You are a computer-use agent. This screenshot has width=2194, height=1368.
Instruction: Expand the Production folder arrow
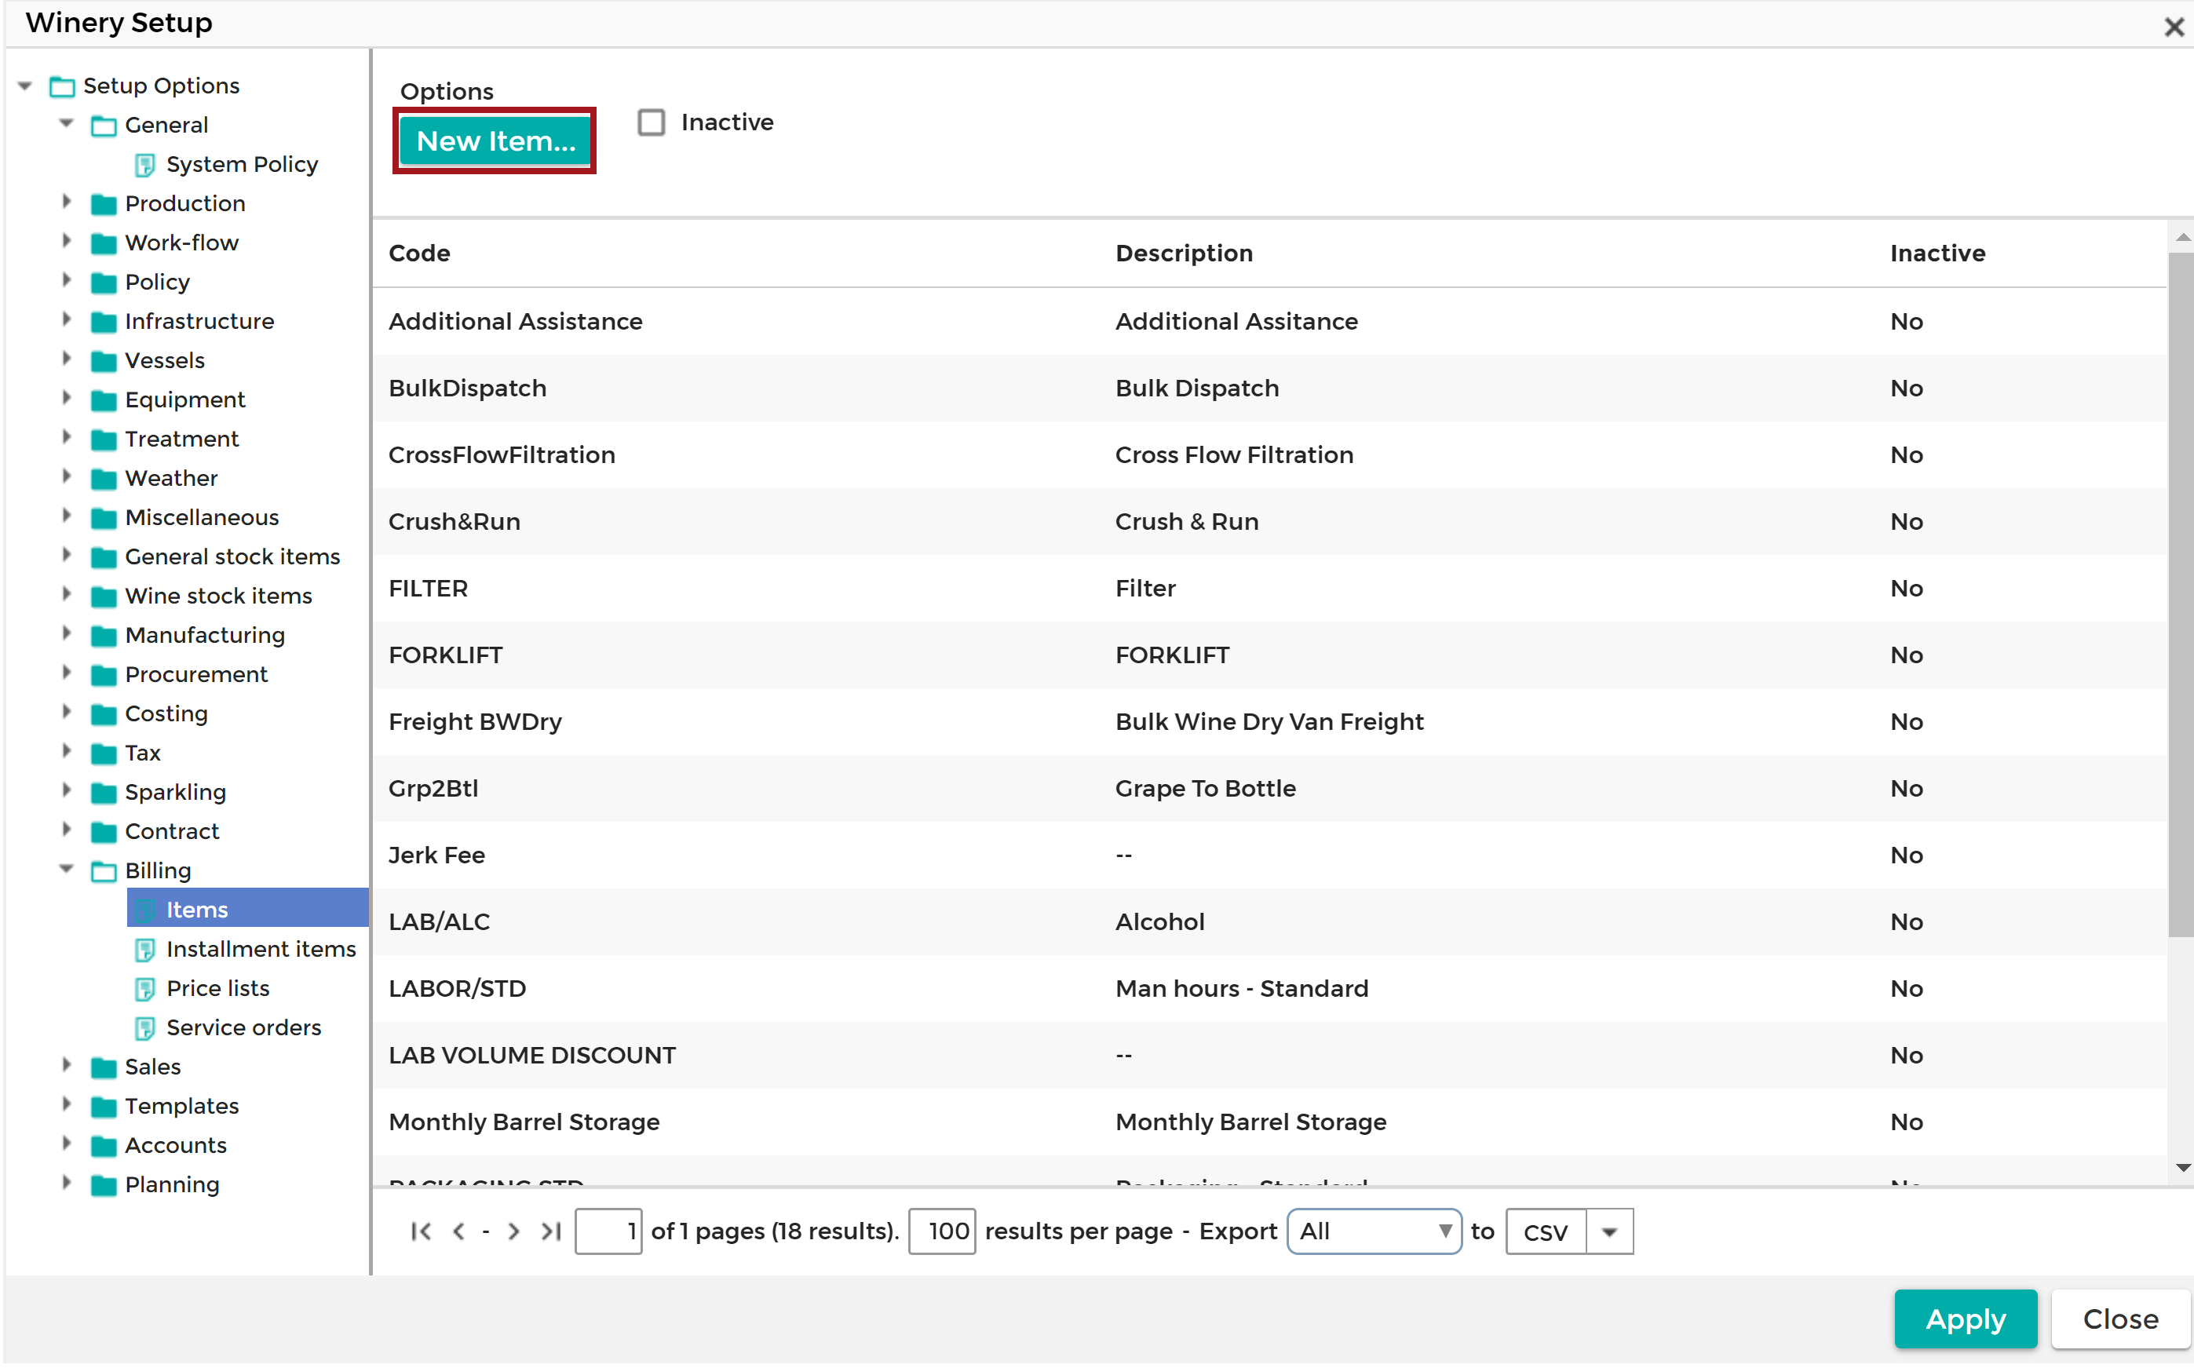click(x=66, y=202)
